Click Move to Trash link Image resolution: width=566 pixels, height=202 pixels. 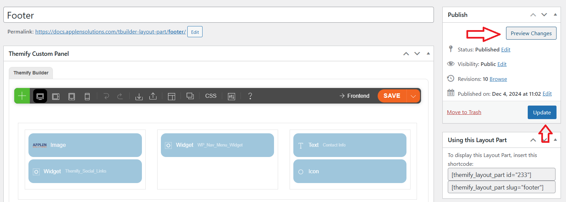click(x=464, y=112)
